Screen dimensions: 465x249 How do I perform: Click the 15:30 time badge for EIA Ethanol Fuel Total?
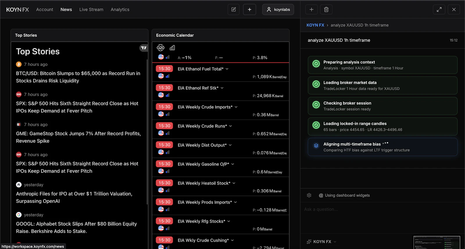(x=164, y=69)
